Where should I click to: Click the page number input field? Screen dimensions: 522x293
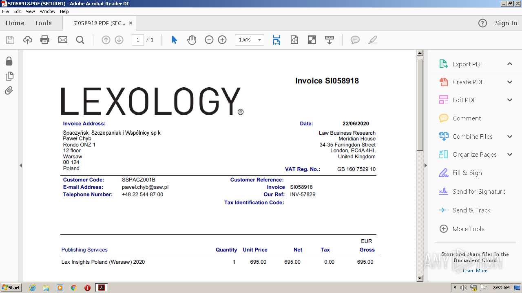(x=138, y=40)
